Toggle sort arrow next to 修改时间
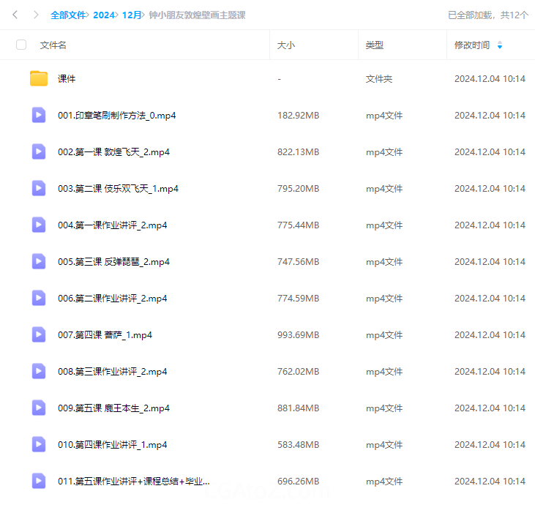Viewport: 535px width, 513px height. pyautogui.click(x=500, y=45)
